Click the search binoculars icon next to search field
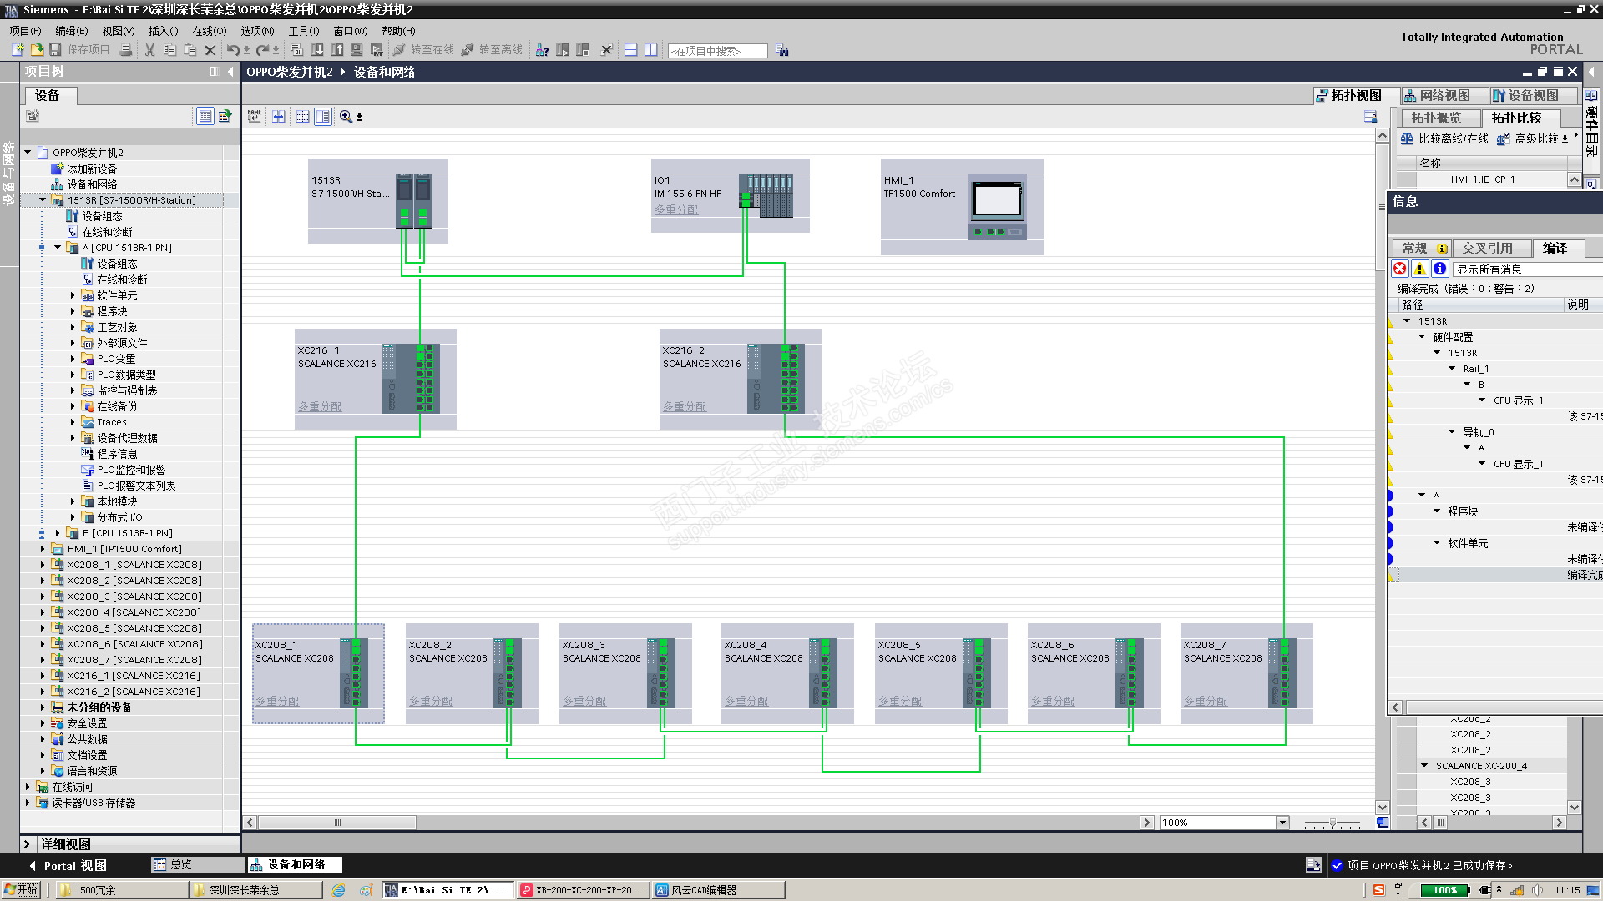1603x901 pixels. [782, 51]
